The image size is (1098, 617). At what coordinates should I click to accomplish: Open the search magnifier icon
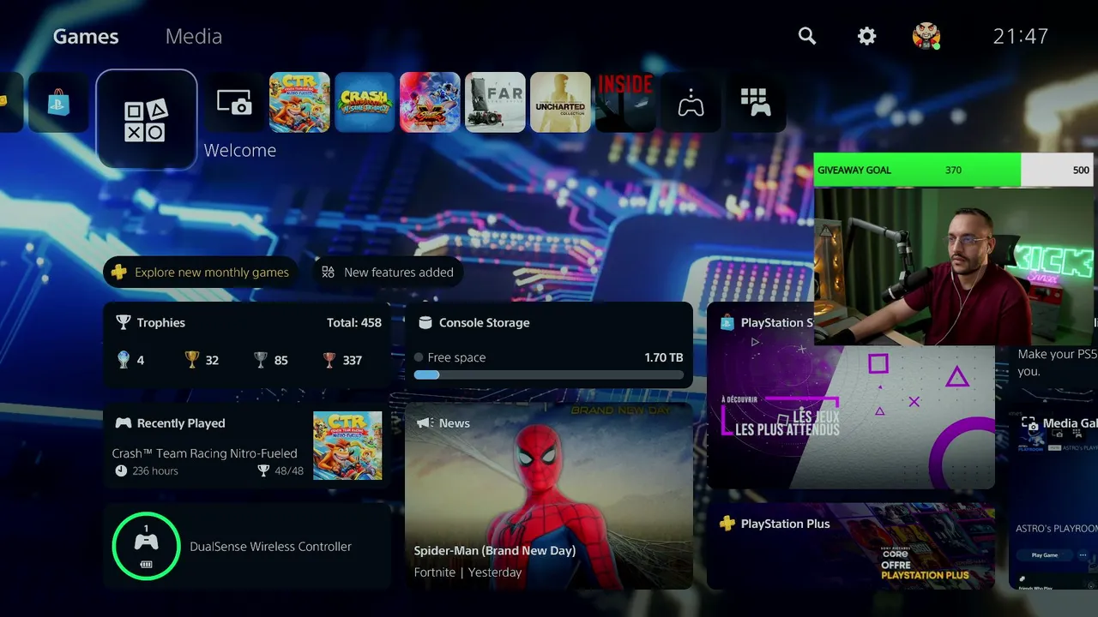(x=807, y=36)
